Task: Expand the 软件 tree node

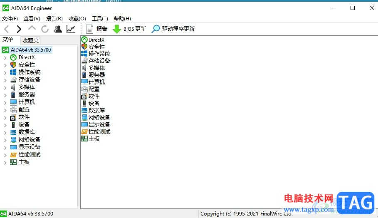Action: click(5, 117)
